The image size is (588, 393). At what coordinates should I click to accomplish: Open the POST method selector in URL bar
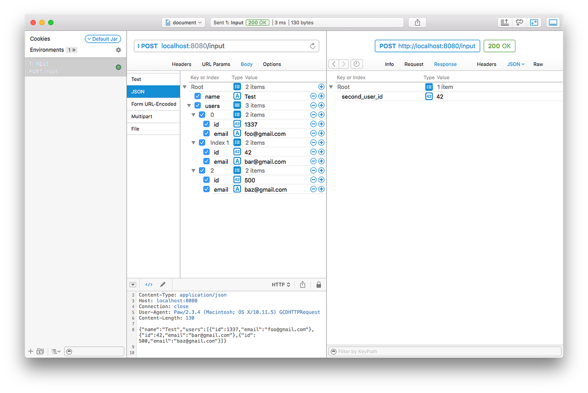(147, 46)
